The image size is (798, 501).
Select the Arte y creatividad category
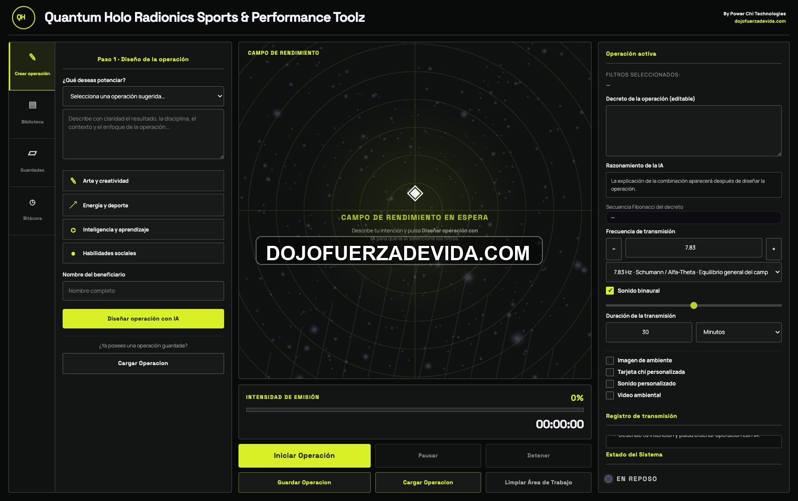click(143, 181)
